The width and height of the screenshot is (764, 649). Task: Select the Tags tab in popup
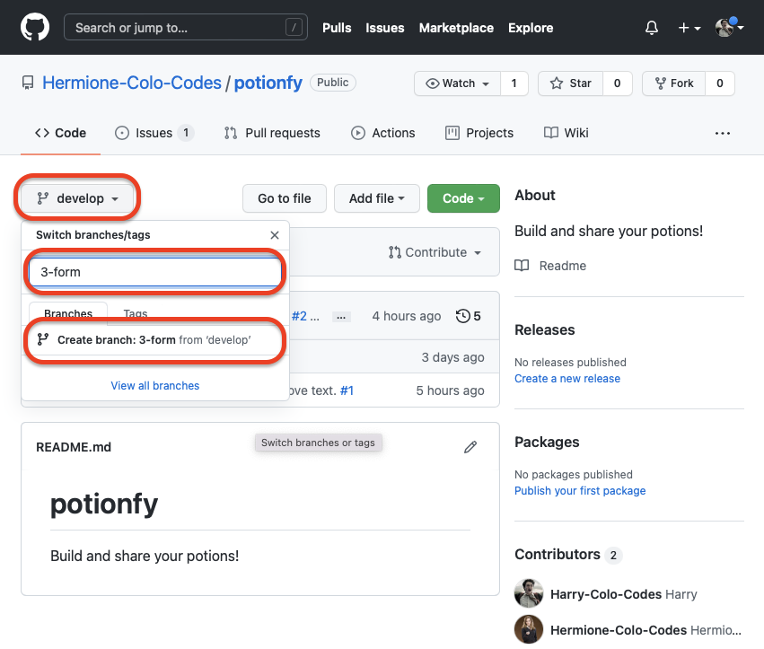click(x=136, y=314)
